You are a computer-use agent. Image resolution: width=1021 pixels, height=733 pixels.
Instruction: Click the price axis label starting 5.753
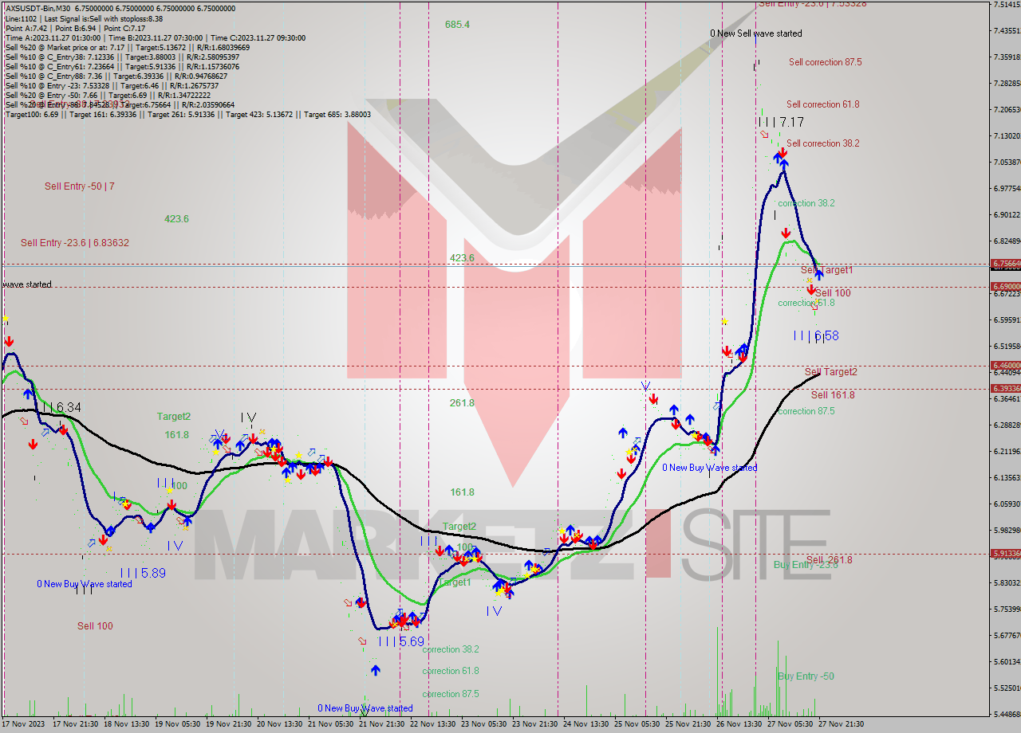(1007, 610)
